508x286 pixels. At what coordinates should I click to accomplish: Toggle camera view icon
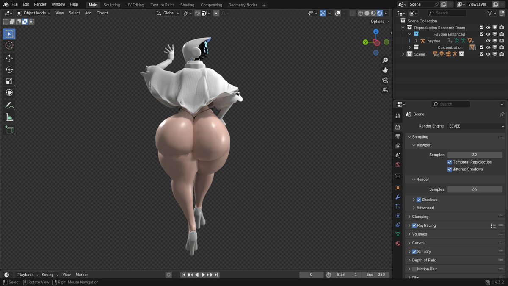point(385,80)
